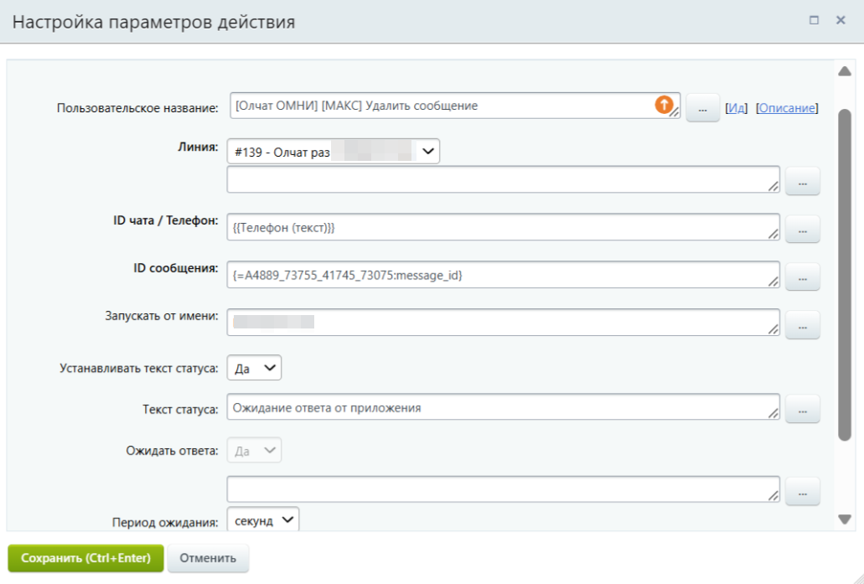864x584 pixels.
Task: Click the empty text field below the Линия dropdown
Action: (x=503, y=179)
